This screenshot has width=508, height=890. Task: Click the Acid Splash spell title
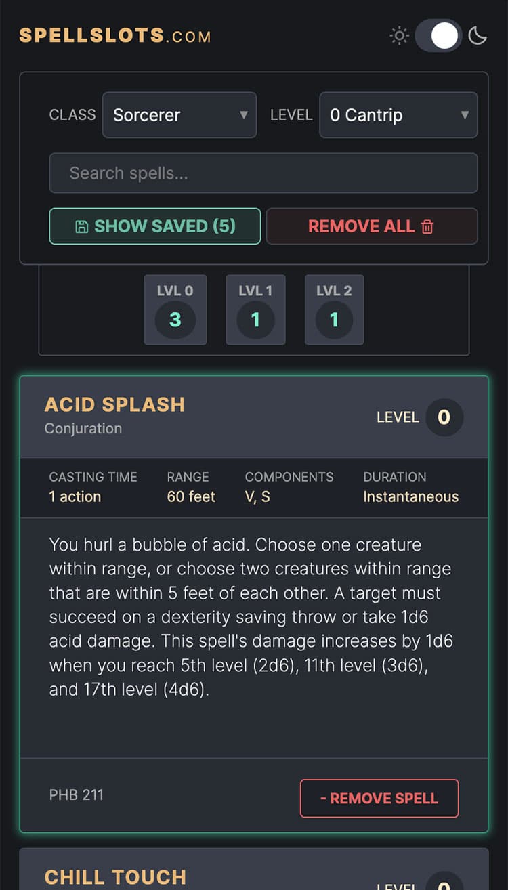(x=114, y=404)
